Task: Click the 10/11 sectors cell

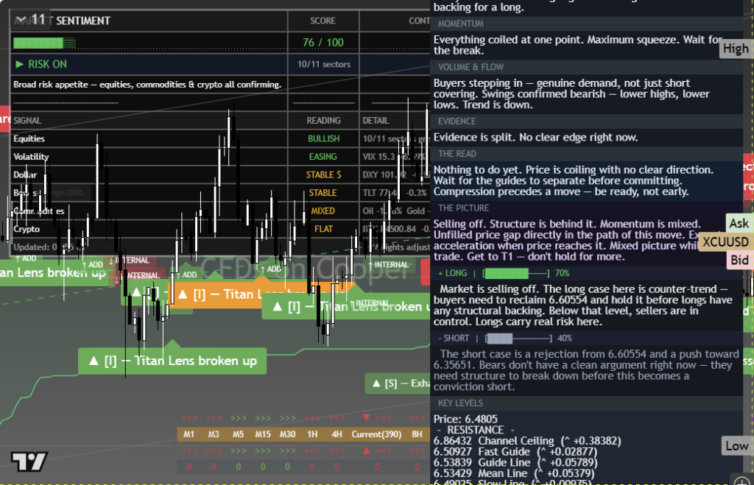Action: (x=324, y=65)
